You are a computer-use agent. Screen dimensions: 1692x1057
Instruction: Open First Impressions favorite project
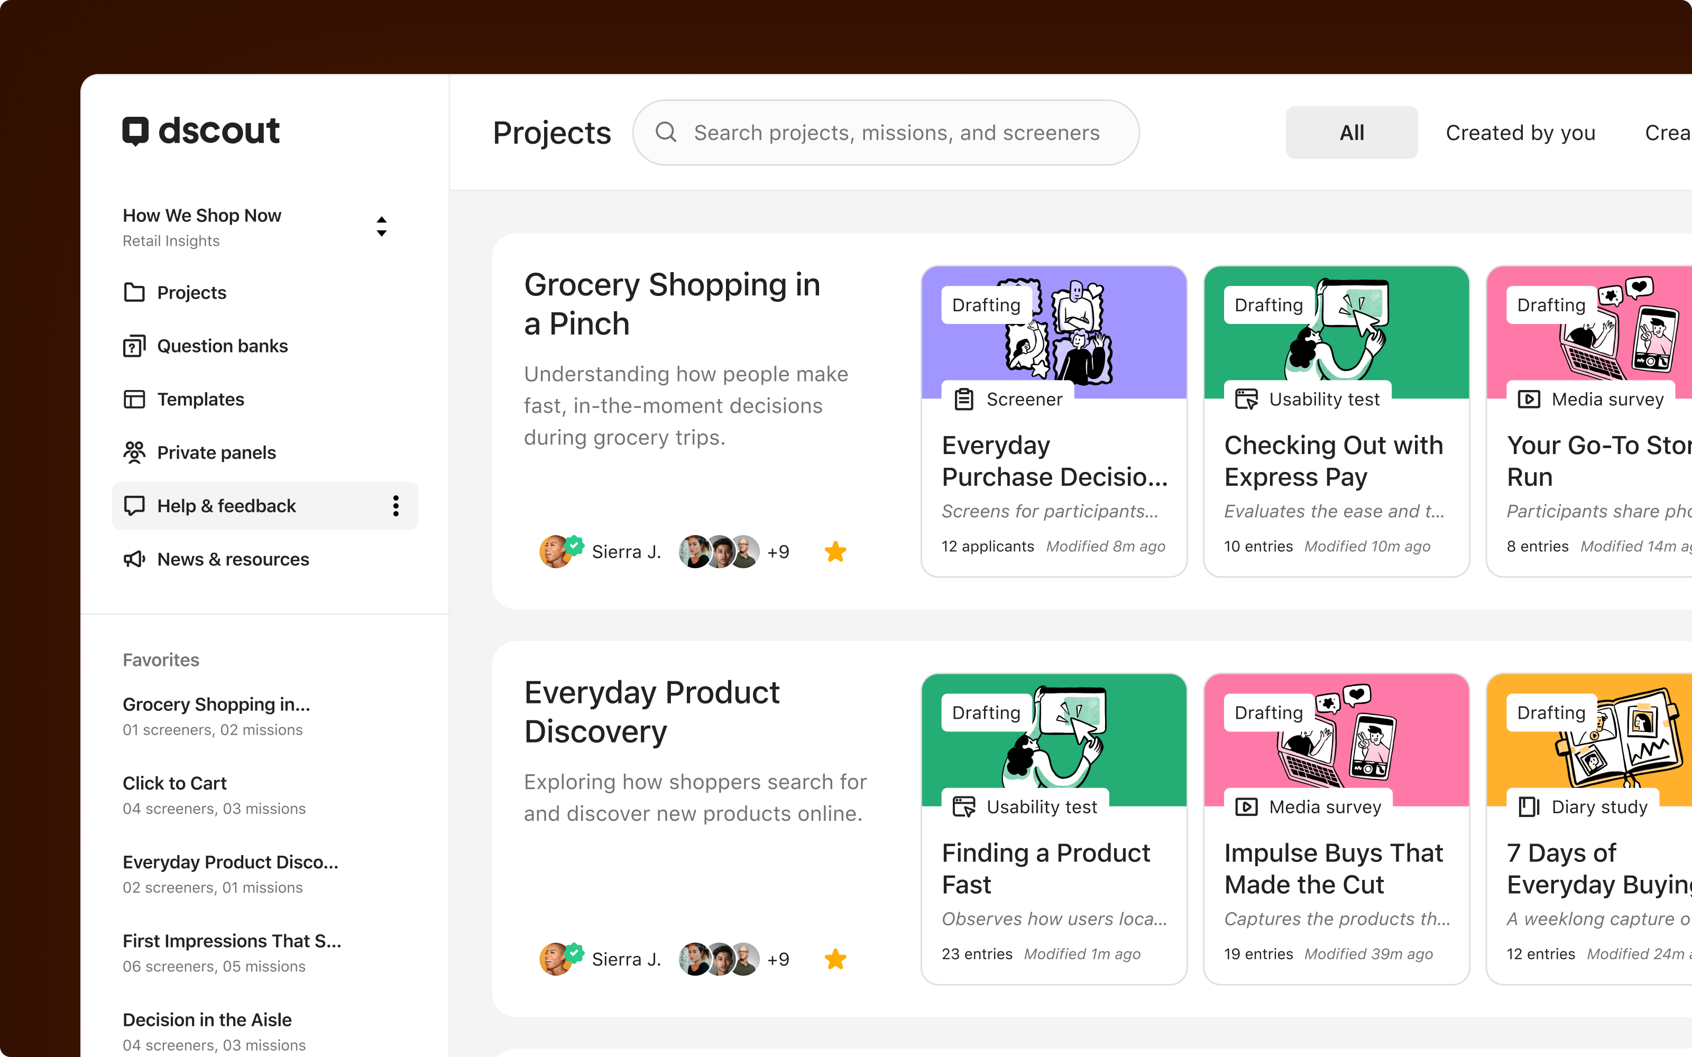(232, 941)
